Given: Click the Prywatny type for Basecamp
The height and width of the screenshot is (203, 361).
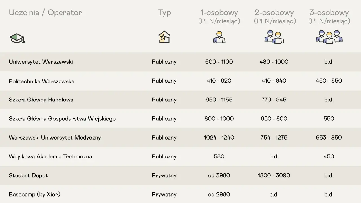Looking at the screenshot, I should (x=164, y=195).
